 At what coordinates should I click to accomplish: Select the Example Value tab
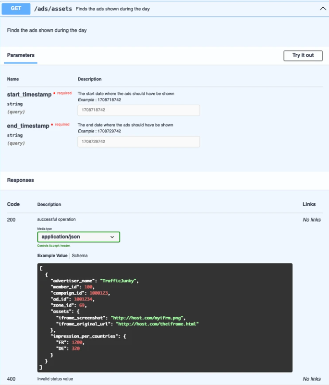point(52,256)
